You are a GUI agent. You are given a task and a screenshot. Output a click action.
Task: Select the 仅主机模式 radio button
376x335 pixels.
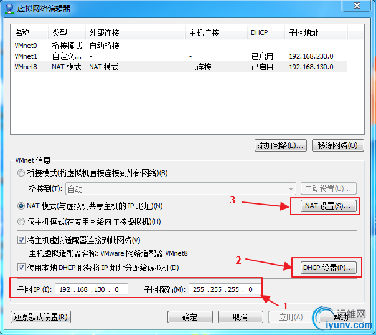[21, 221]
